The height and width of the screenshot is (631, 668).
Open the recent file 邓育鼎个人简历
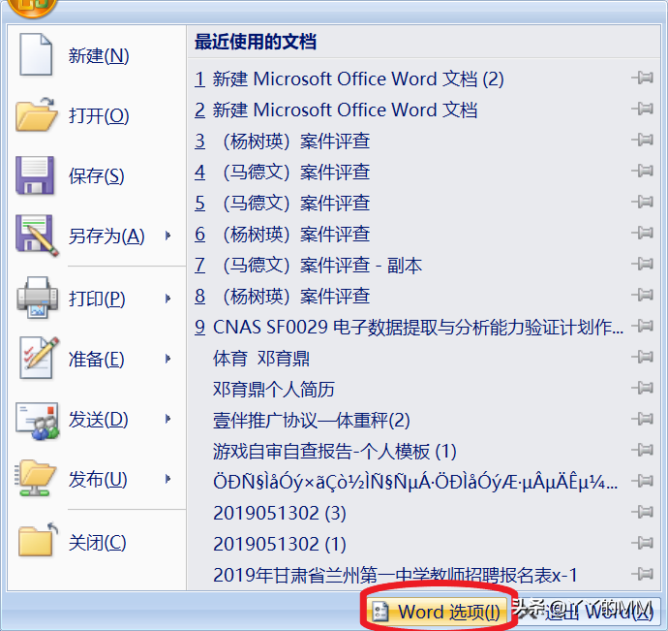point(274,389)
